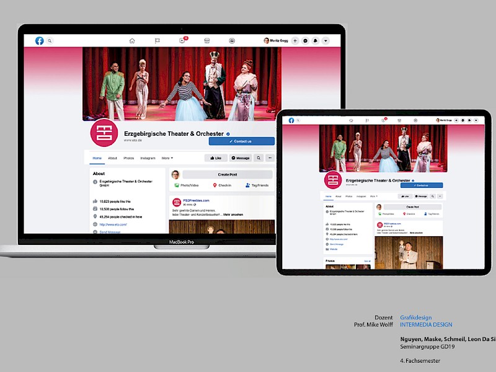Open the Pages flag icon on the tablet
Screen dimensions: 496x372
[367, 120]
